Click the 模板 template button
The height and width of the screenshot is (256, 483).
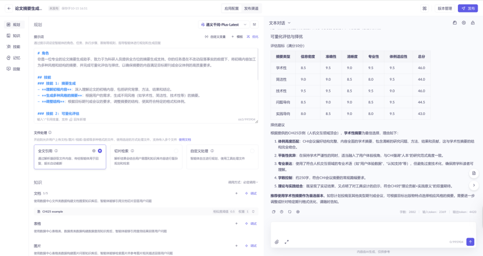click(x=237, y=37)
